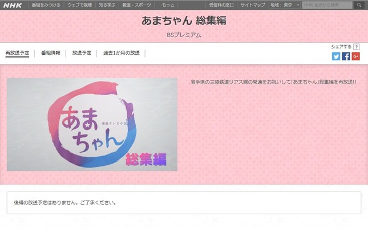Open the 報道・スポーツ menu
The image size is (368, 228).
click(136, 5)
